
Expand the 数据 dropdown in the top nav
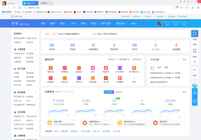[94, 24]
